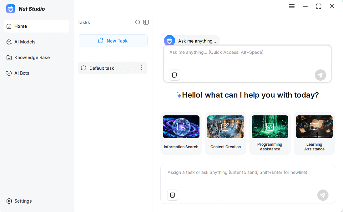Click the Nut Studio assistant avatar icon
Image resolution: width=343 pixels, height=212 pixels.
click(169, 41)
